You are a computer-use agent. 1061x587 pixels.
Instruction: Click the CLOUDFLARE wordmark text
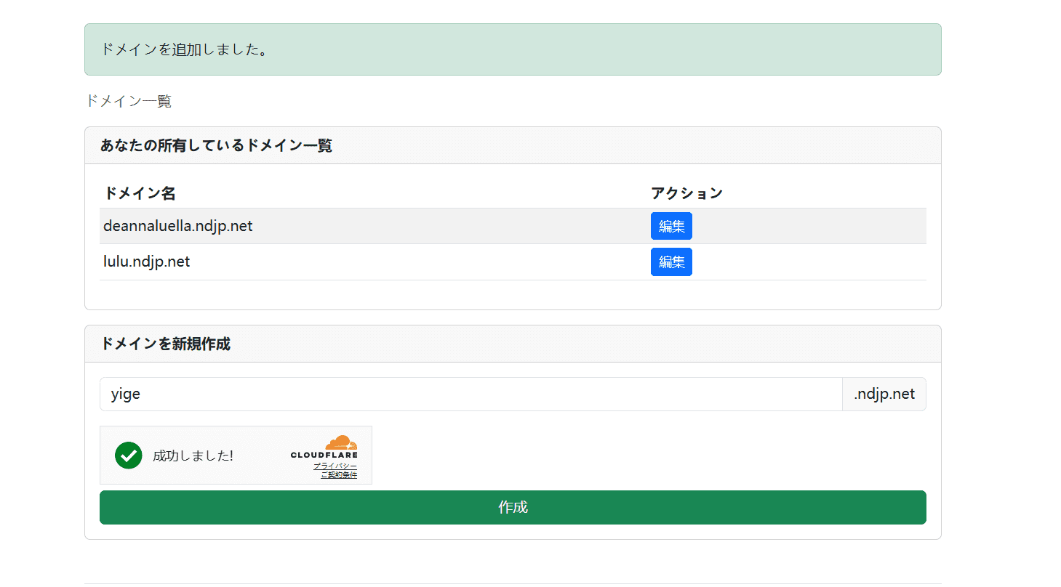[324, 456]
